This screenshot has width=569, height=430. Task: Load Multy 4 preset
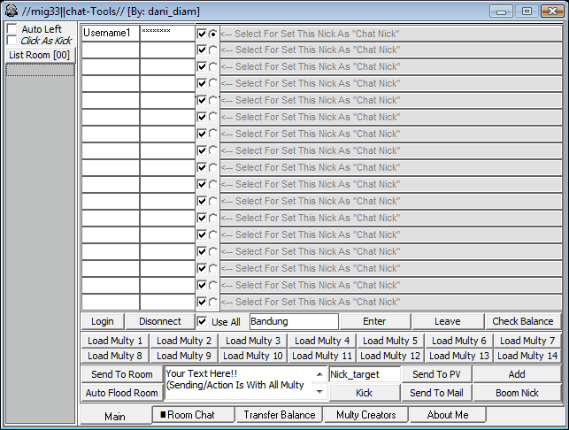pyautogui.click(x=322, y=341)
